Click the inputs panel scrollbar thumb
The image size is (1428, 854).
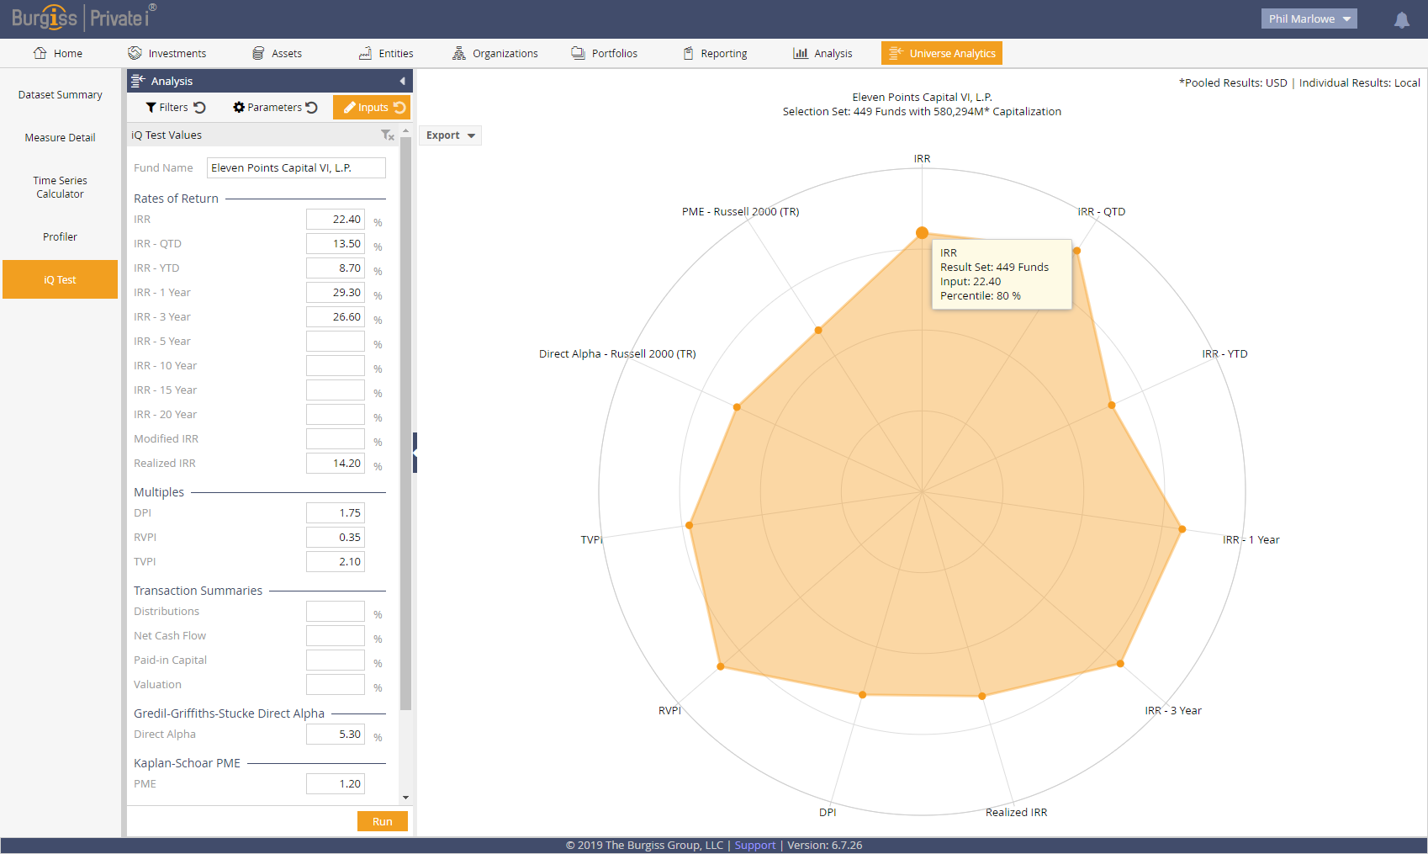click(405, 424)
